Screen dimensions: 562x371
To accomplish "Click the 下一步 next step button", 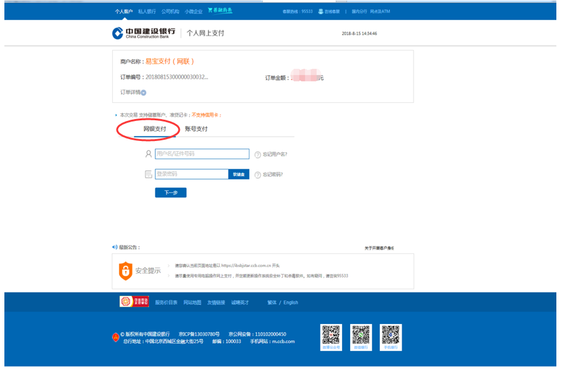I will tap(170, 192).
